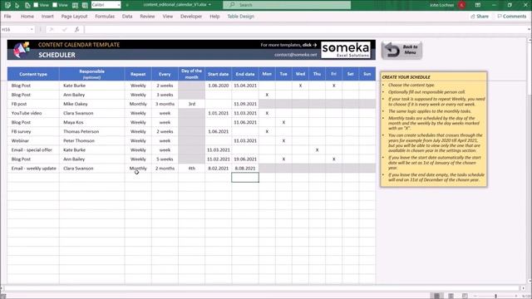Open the Developer tab
This screenshot has height=299, width=532.
click(x=191, y=17)
